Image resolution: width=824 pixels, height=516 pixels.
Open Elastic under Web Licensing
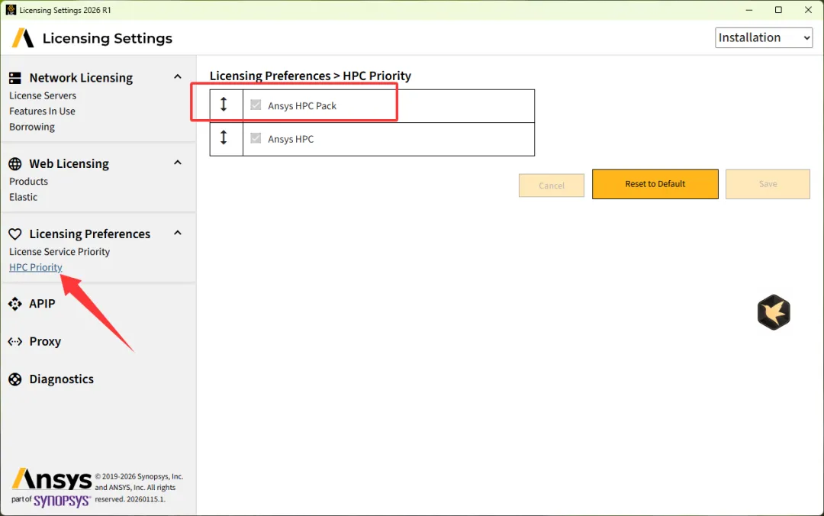click(23, 197)
